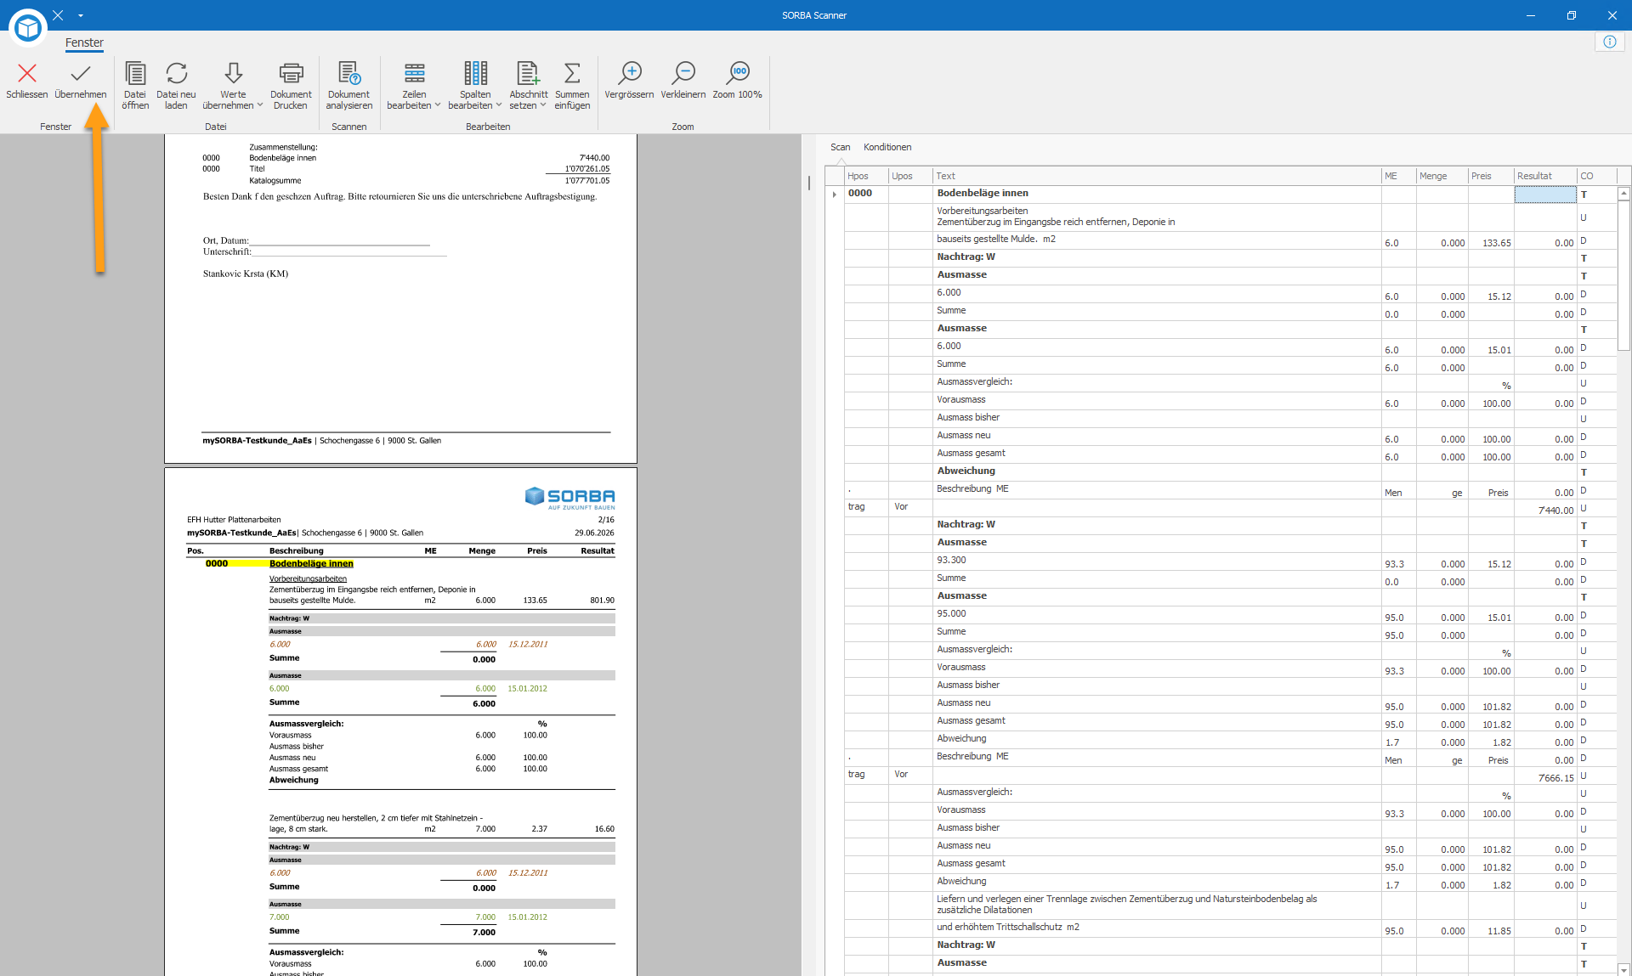The image size is (1632, 976).
Task: Click the grid vertical scrollbar thumb
Action: tap(1623, 275)
